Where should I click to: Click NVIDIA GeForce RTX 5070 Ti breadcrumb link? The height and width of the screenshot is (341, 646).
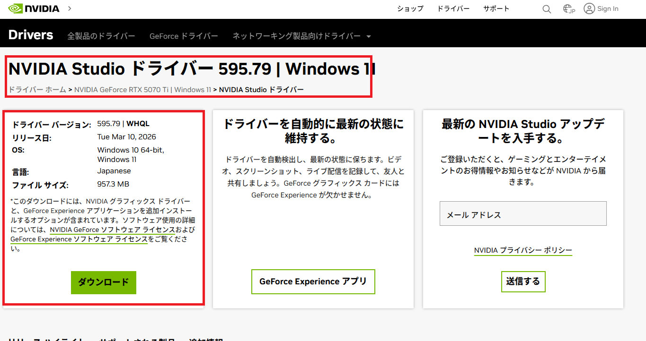pos(121,89)
